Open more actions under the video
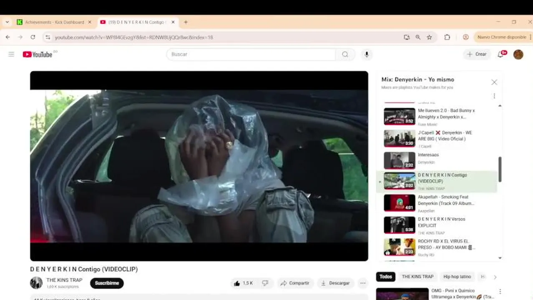The image size is (533, 300). (x=363, y=283)
